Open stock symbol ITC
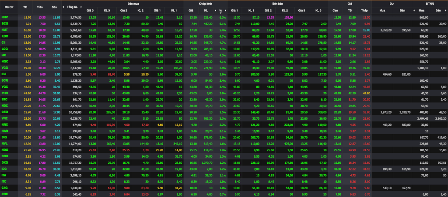Viewport: 448px width, 197px height. 4,182
